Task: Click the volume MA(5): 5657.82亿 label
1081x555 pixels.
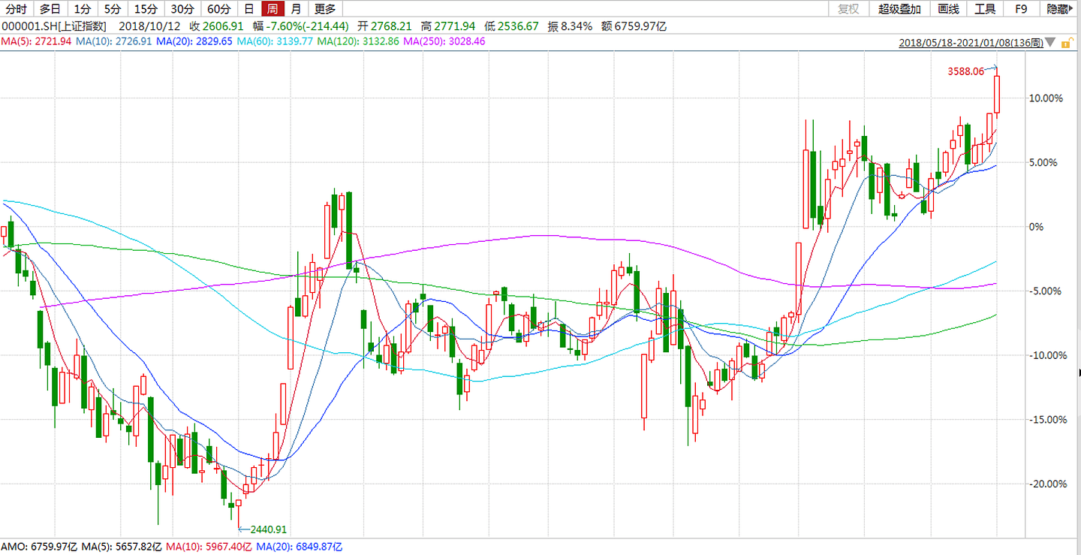Action: point(122,547)
